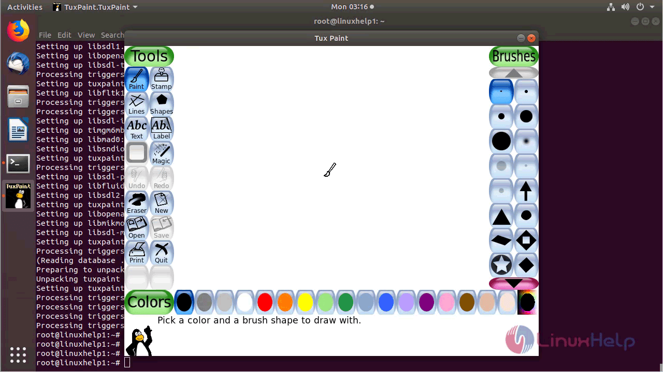
Task: Open the Activities overview
Action: 24,7
